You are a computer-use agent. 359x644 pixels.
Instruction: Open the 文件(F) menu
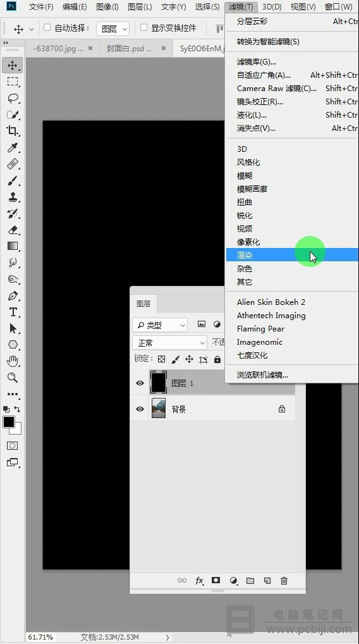pyautogui.click(x=41, y=7)
